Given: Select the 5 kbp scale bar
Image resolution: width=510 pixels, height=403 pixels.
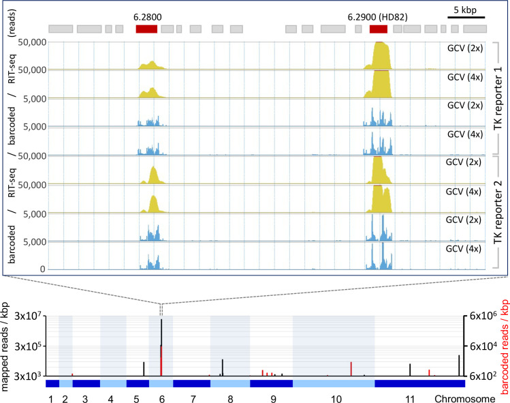Looking at the screenshot, I should click(466, 17).
